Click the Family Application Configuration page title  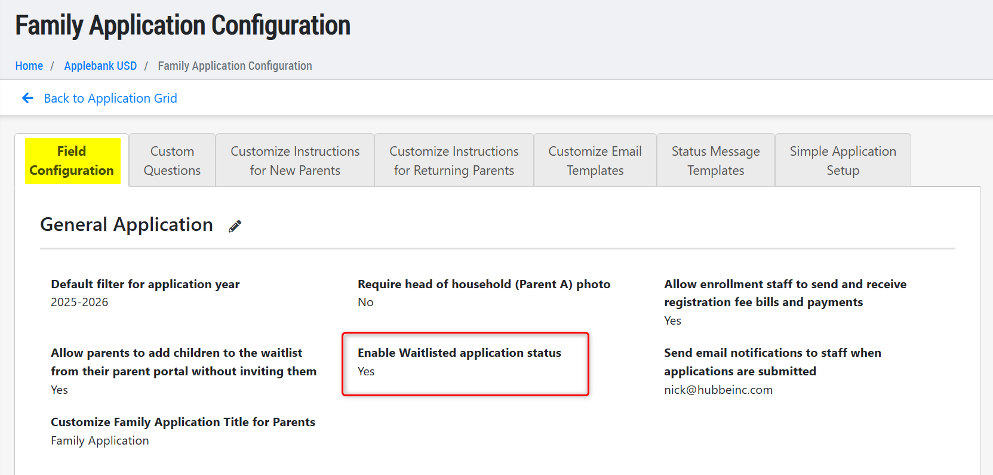[183, 26]
